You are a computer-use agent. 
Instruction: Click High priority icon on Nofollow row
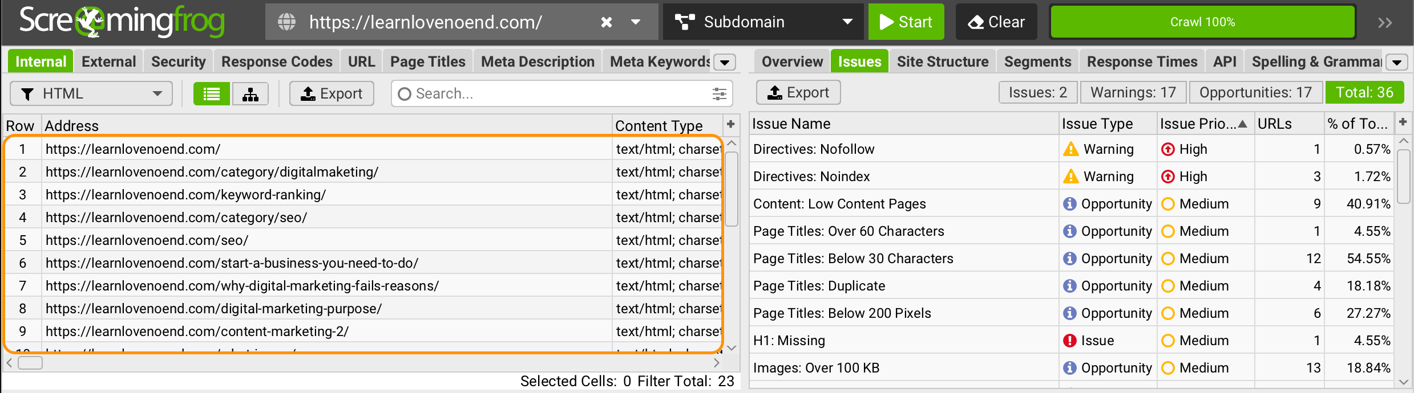point(1168,149)
